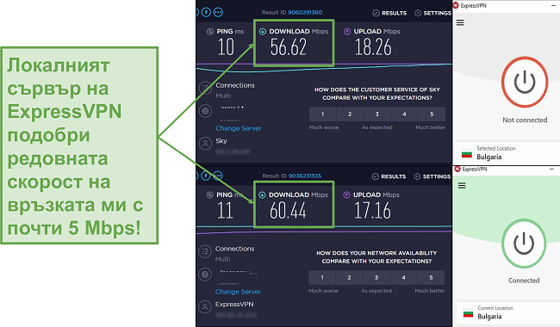The image size is (560, 327).
Task: Click Facebook share icon in top panel
Action: [206, 13]
